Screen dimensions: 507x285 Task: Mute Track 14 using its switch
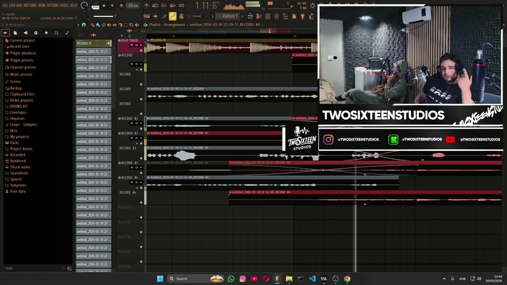141,247
